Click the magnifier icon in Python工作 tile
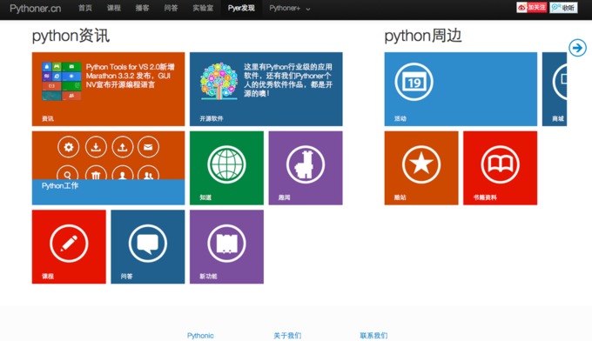 [x=68, y=173]
